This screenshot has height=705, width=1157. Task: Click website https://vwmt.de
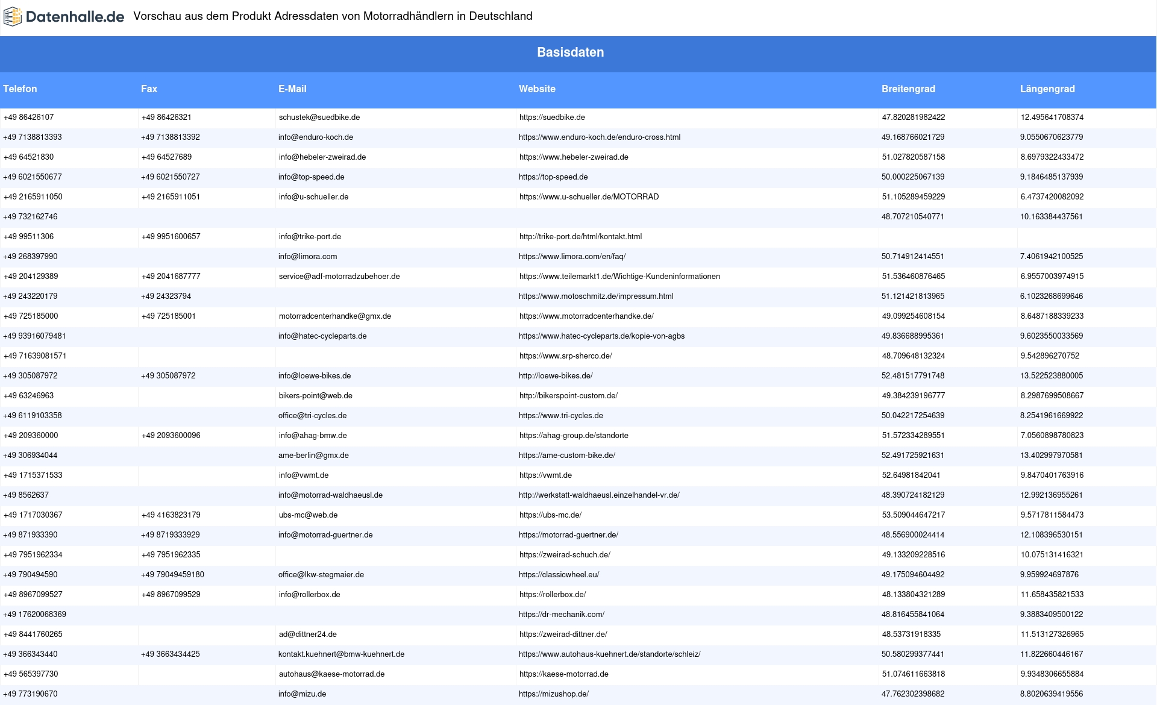tap(545, 475)
